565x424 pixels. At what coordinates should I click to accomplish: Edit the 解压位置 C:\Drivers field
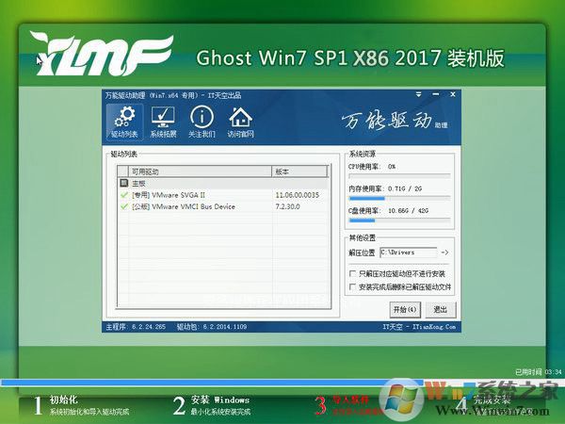[x=409, y=253]
